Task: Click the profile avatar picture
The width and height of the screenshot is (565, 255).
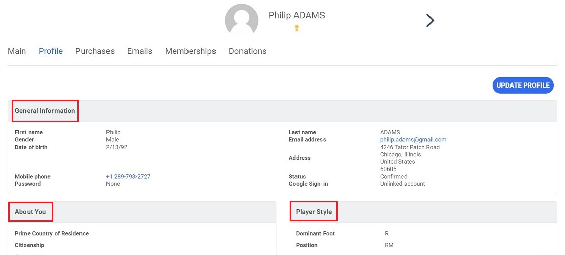Action: point(241,20)
